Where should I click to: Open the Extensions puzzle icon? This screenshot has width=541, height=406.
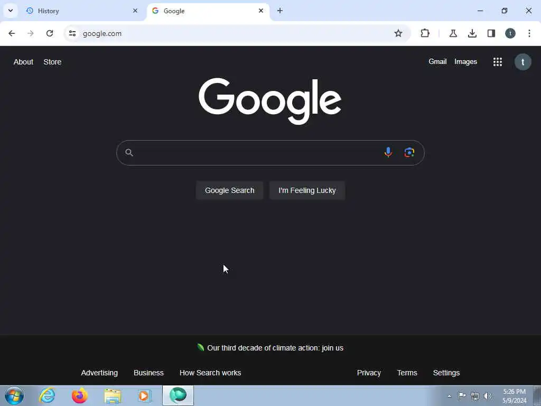[x=425, y=33]
